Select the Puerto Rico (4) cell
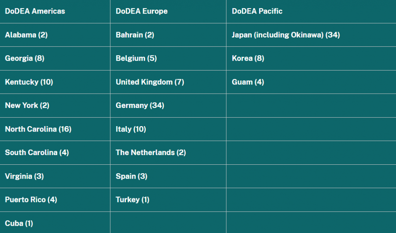The width and height of the screenshot is (396, 233). [x=31, y=200]
